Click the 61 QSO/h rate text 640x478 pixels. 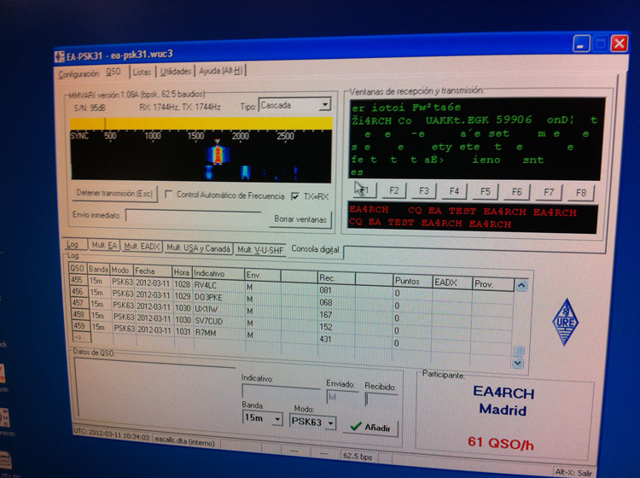[x=501, y=443]
